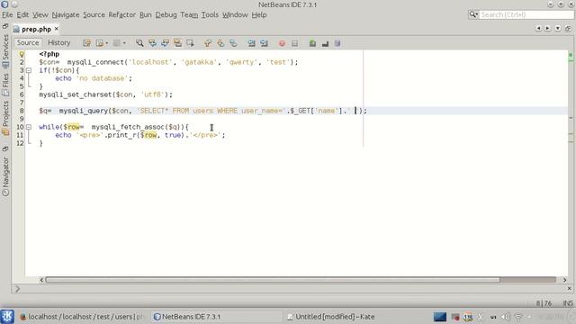Click Shift Line Right icon

click(x=264, y=43)
